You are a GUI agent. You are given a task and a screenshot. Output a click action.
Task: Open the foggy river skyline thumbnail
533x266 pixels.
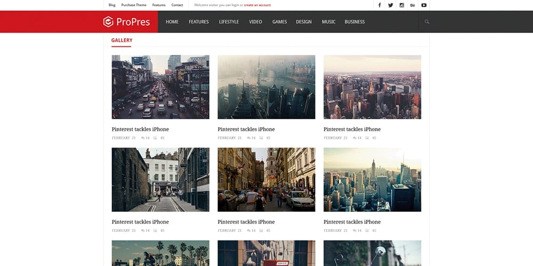coord(266,87)
